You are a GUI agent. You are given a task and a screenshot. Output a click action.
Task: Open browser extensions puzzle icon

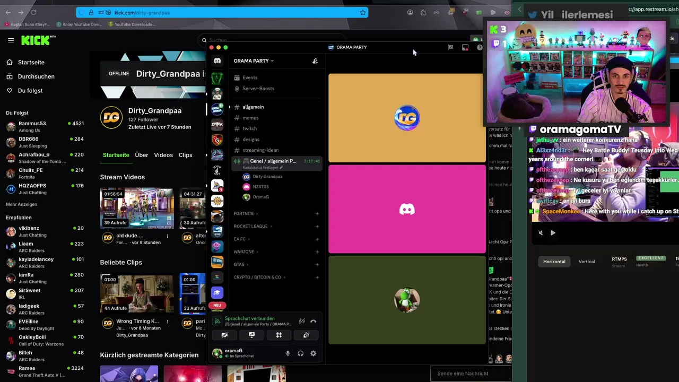coord(423,12)
